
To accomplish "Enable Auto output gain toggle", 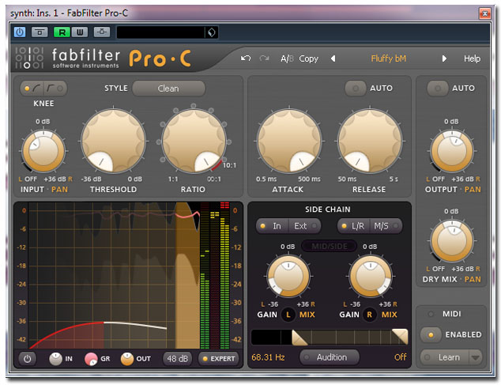I will (x=438, y=89).
